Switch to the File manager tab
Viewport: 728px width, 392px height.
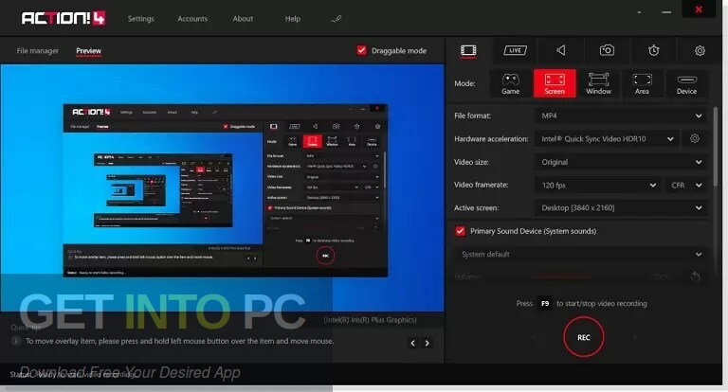(38, 50)
